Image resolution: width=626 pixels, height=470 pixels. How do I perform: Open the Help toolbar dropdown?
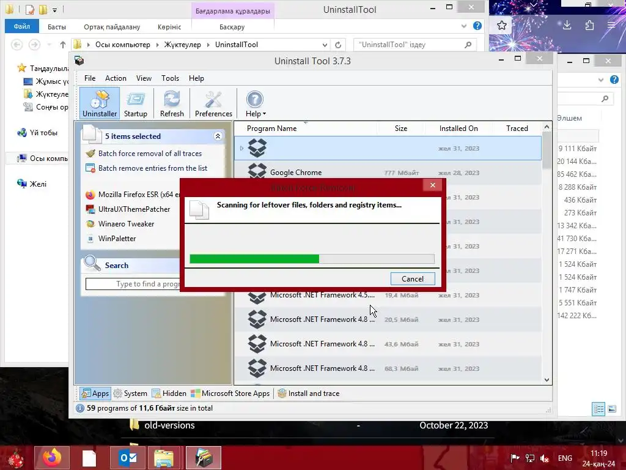[x=256, y=103]
